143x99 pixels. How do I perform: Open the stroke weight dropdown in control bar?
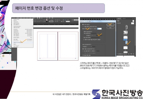[x=52, y=20]
